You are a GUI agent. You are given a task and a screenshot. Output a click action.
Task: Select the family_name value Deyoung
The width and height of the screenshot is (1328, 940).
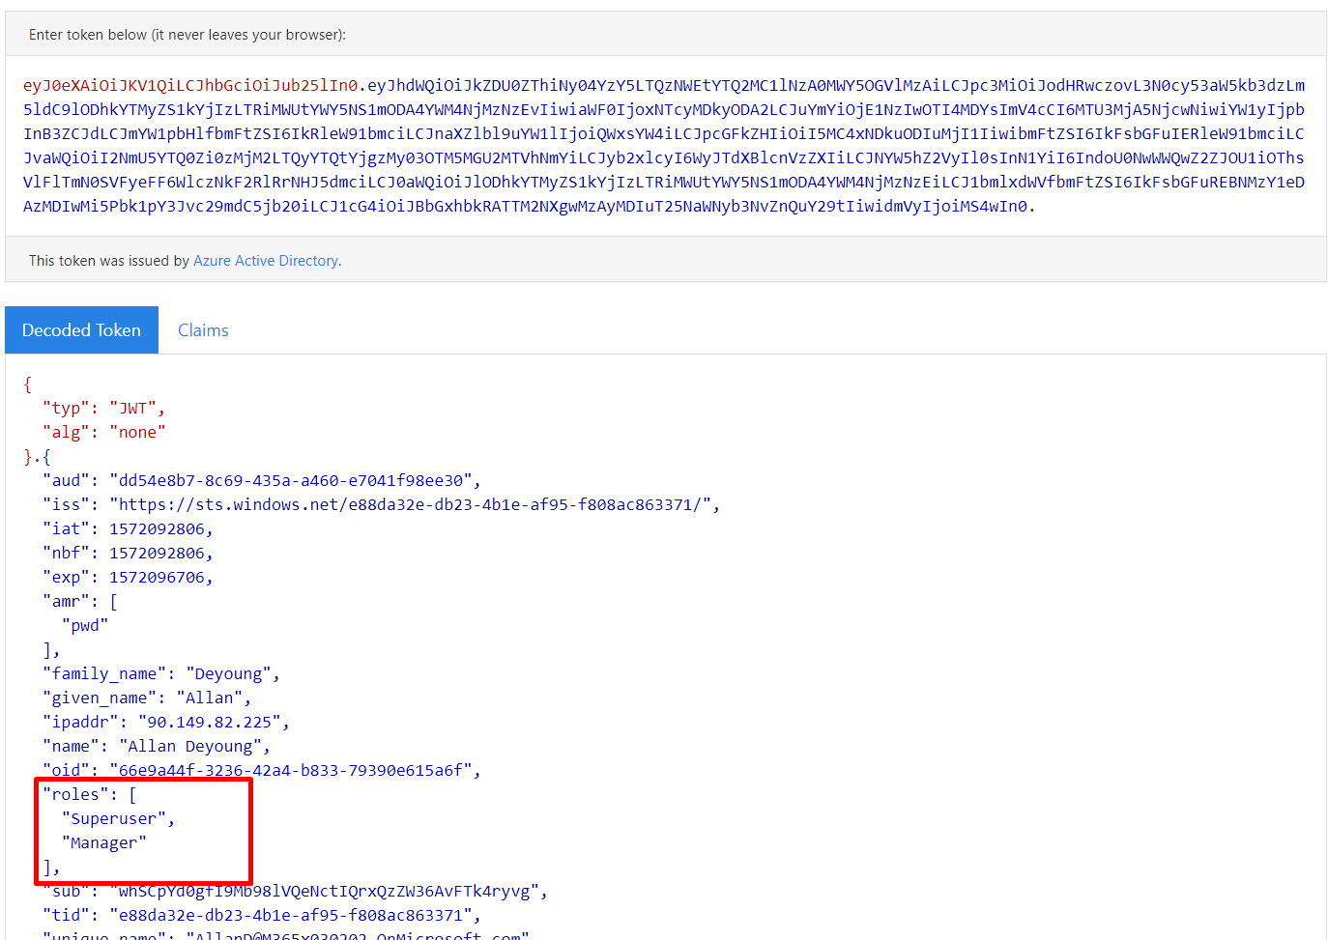pos(230,672)
